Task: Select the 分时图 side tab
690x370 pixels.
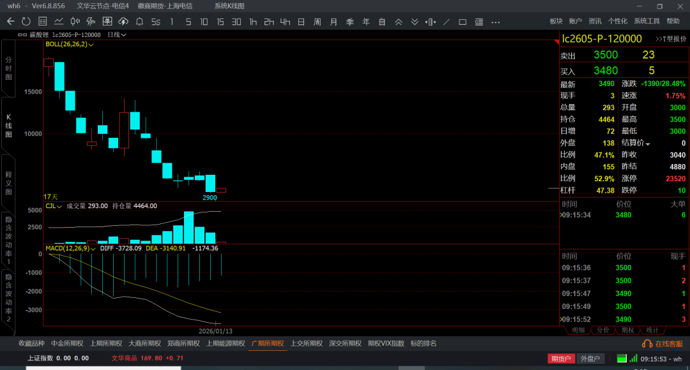Action: pos(8,68)
